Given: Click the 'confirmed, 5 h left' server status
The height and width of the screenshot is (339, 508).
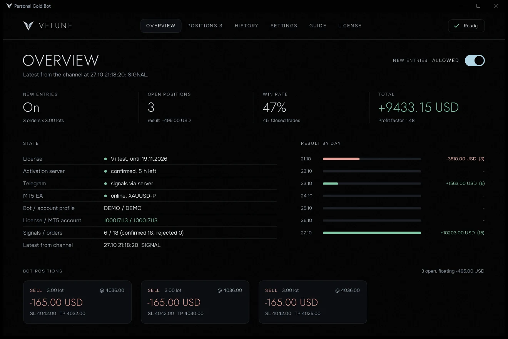Looking at the screenshot, I should 134,171.
